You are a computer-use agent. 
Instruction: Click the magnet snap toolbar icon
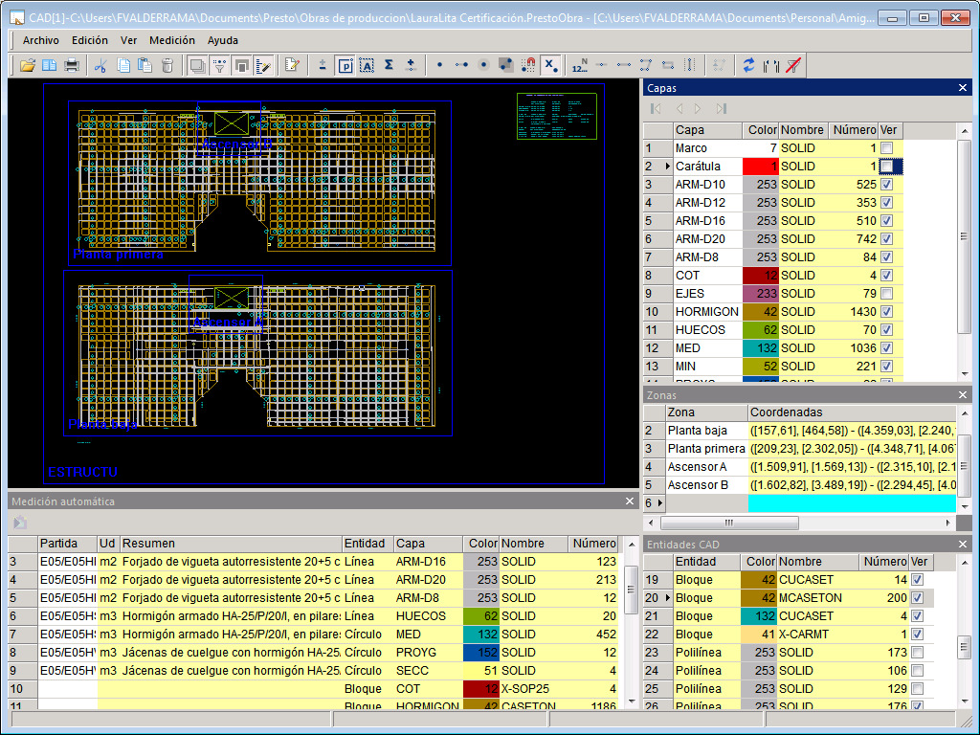click(529, 65)
